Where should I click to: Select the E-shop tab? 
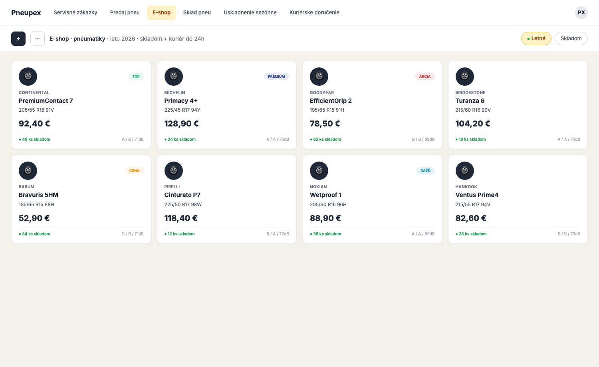coord(161,13)
